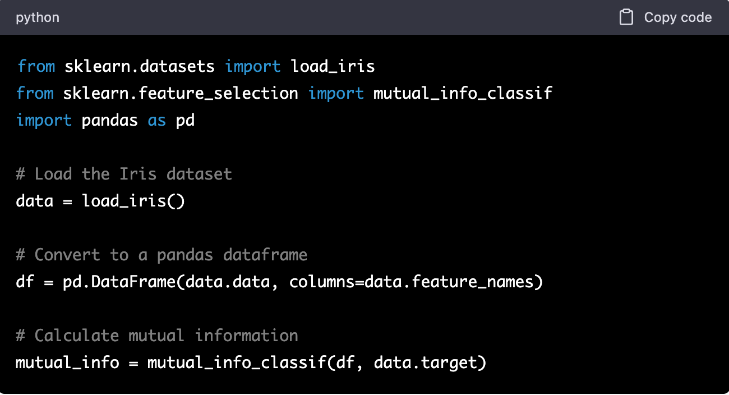729x395 pixels.
Task: Click 'sklearn.feature_selection' module name
Action: pos(181,93)
